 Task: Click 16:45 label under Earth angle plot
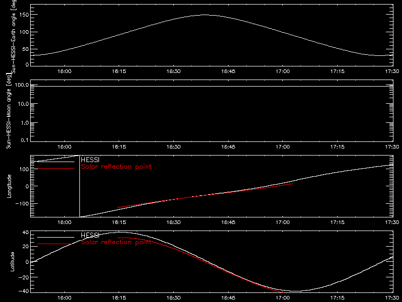(x=228, y=71)
